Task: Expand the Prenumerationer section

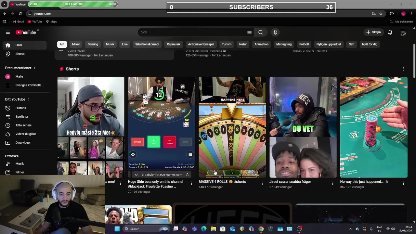Action: click(20, 68)
